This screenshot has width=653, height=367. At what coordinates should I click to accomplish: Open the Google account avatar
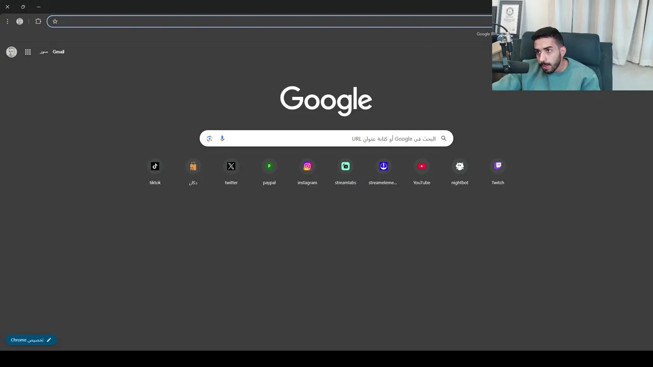11,52
